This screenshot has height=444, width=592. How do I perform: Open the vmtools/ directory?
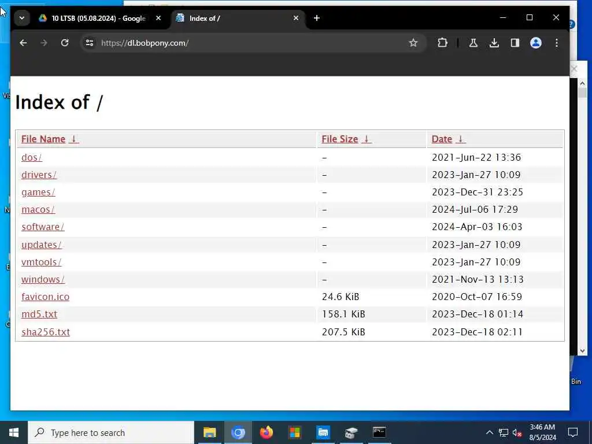coord(41,262)
